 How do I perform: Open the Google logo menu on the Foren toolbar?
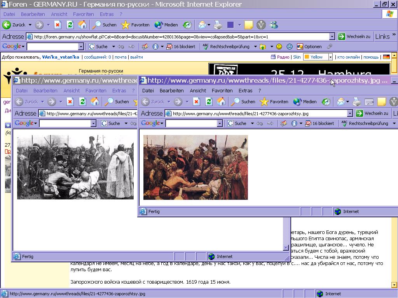point(13,47)
